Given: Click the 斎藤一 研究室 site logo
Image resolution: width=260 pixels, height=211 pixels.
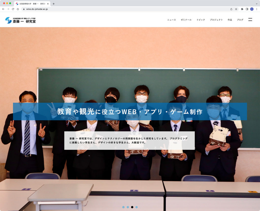Looking at the screenshot, I should 21,20.
